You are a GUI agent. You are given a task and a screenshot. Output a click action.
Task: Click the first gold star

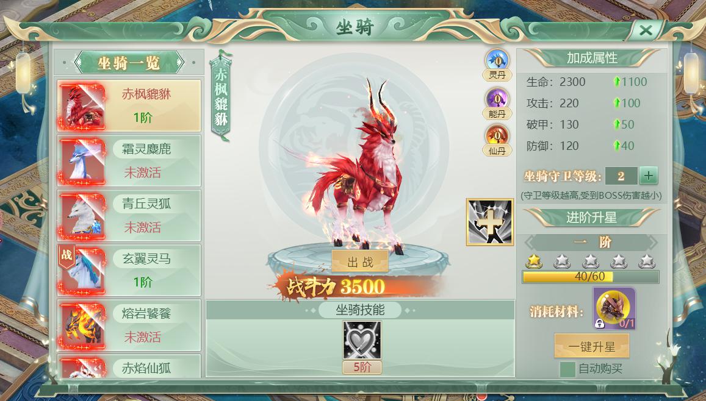[534, 261]
